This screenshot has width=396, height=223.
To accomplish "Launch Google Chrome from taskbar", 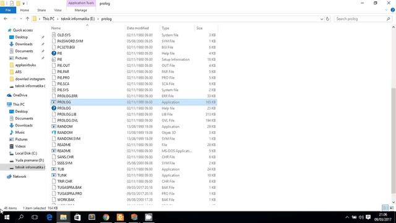I will (106, 217).
